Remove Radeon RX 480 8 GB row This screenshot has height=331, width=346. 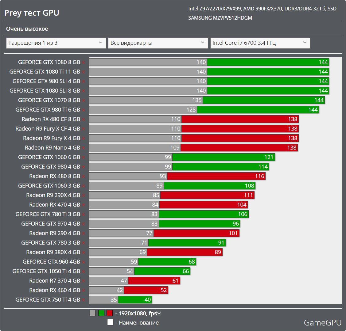tap(84, 176)
